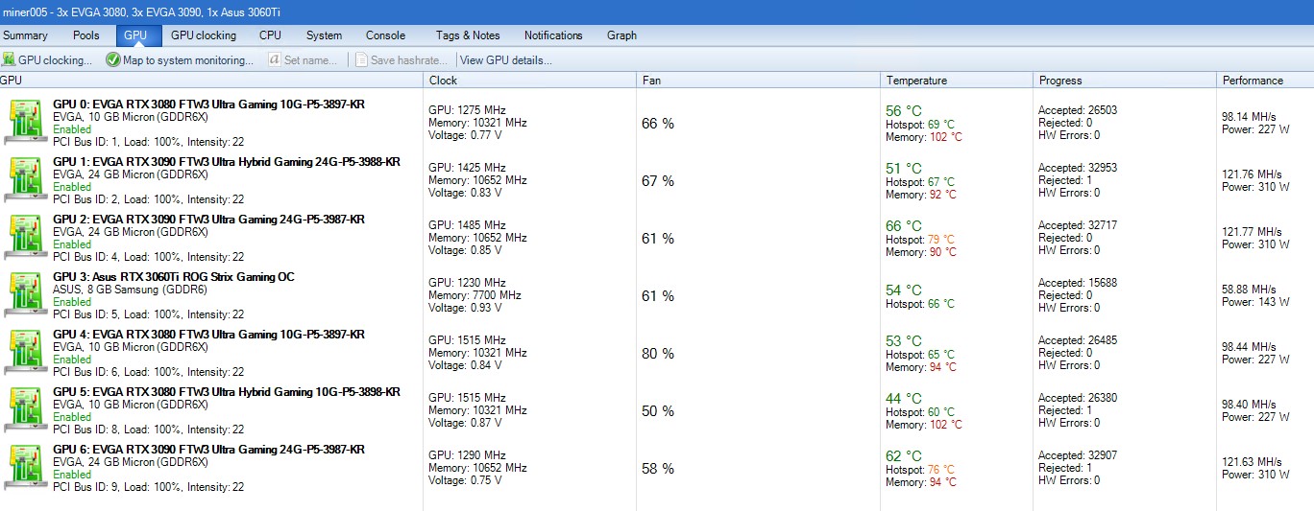Screen dimensions: 1314x511
Task: Click the GPU 4 graphics card icon
Action: coord(25,352)
